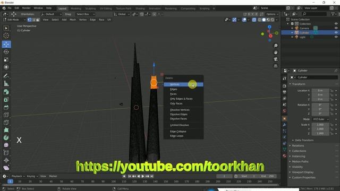This screenshot has height=191, width=340.
Task: Select the Inset Faces tool
Action: click(x=6, y=107)
